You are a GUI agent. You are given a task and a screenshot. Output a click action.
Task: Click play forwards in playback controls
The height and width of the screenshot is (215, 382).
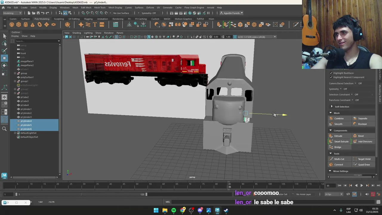pyautogui.click(x=362, y=185)
